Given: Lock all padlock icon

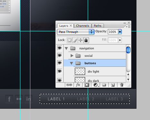Looking at the screenshot, I should tap(86, 40).
